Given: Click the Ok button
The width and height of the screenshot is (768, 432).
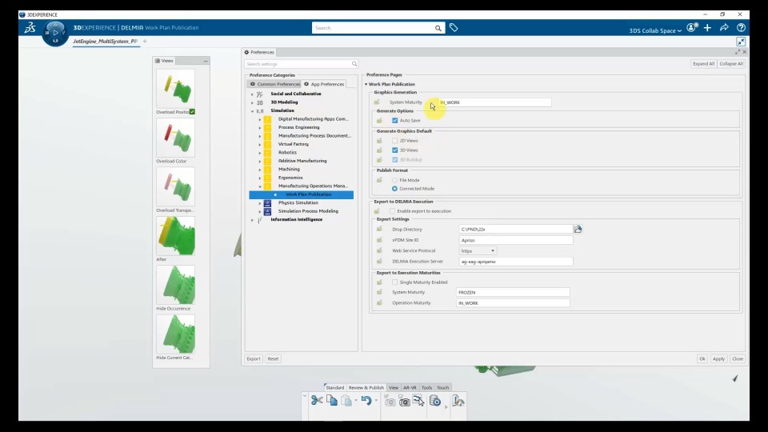Looking at the screenshot, I should (x=702, y=358).
